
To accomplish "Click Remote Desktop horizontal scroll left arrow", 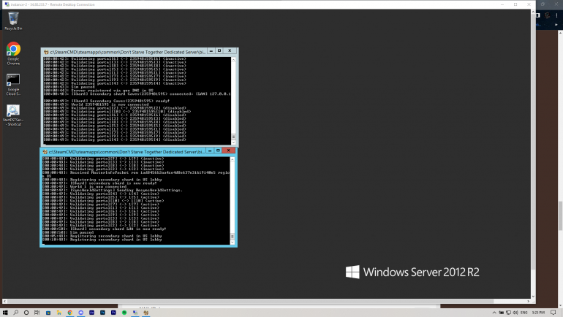I will (4, 301).
